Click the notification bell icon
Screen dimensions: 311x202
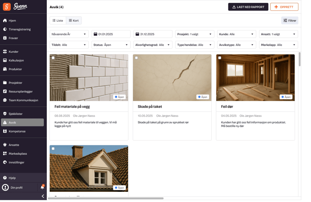pyautogui.click(x=42, y=187)
